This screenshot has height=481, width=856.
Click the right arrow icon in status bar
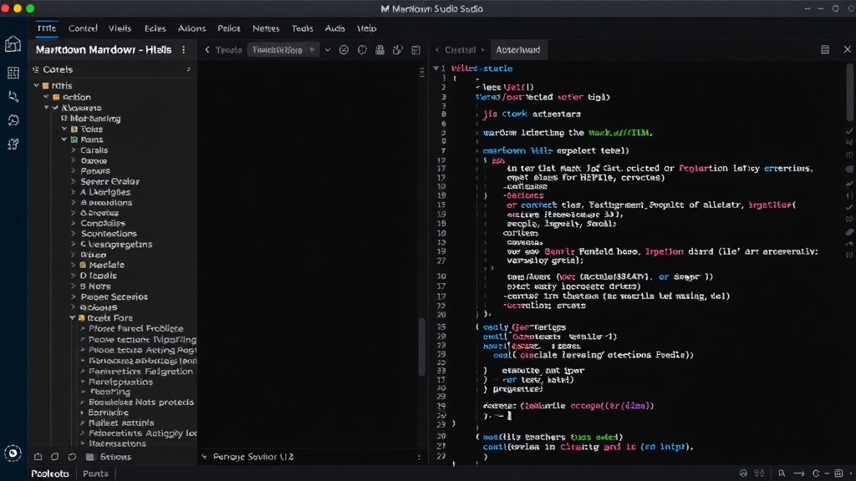799,473
